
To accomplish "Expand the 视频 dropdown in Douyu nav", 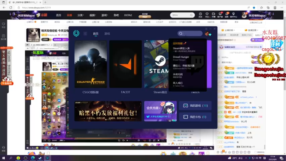I will (93, 15).
